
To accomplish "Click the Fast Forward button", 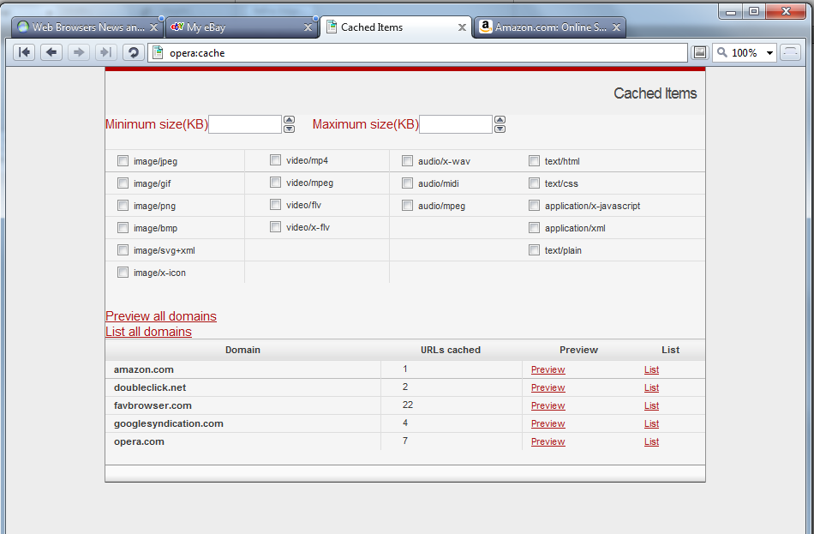I will [x=105, y=53].
